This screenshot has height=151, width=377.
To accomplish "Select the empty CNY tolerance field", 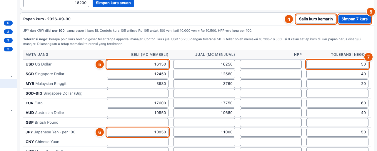I will coord(337,142).
